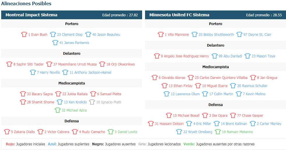Click the green jersey icon beside Romain Metanire
The width and height of the screenshot is (286, 150).
click(x=218, y=132)
